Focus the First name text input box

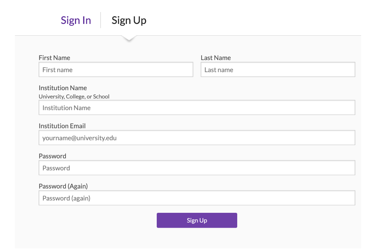point(116,70)
